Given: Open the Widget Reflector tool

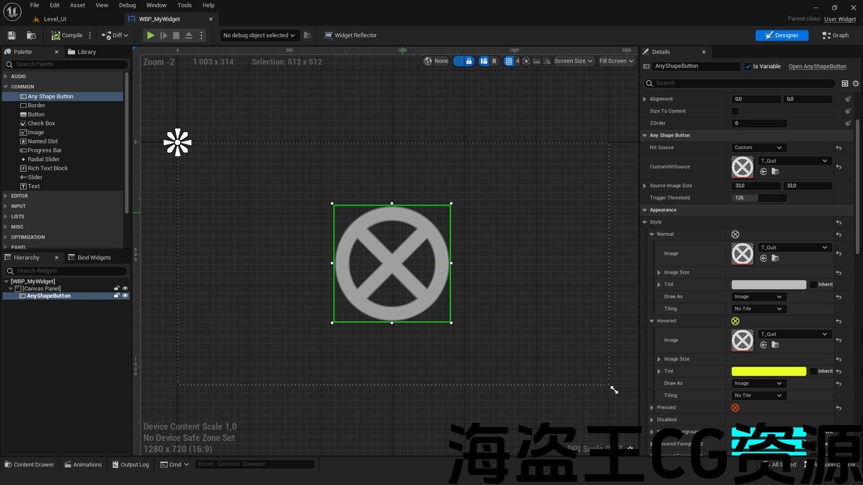Looking at the screenshot, I should click(350, 35).
